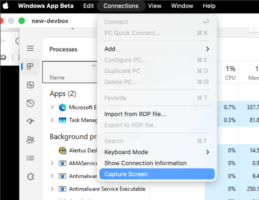Screen dimensions: 259x200
Task: Open the Apple menu
Action: pos(5,6)
